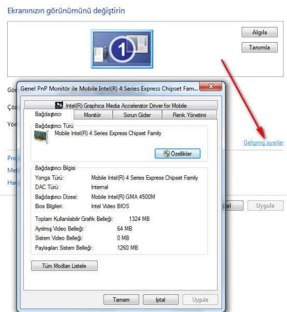
Task: Switch to the Bağdaştırıcı tab
Action: click(x=48, y=114)
